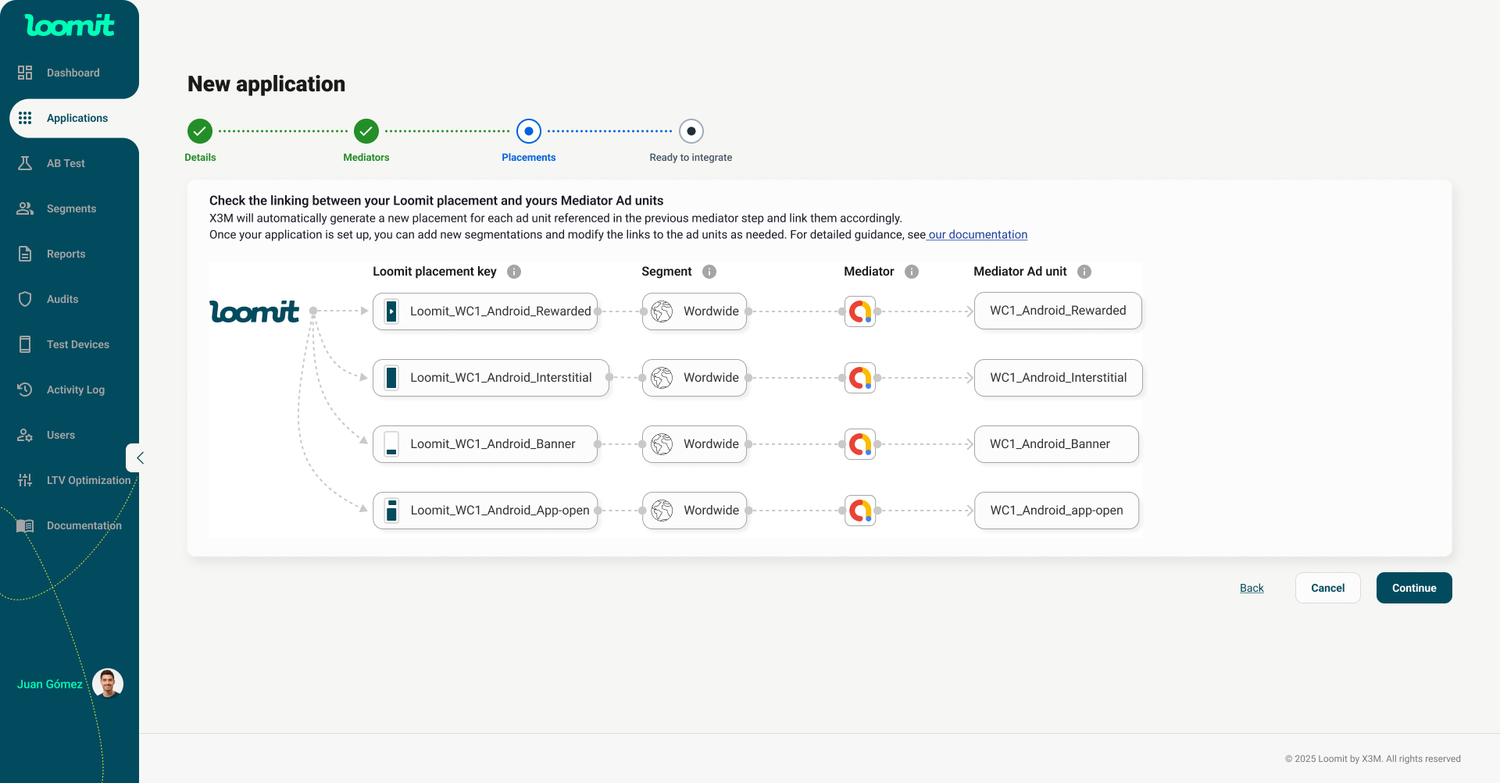Open the our documentation link
Screen dimensions: 1500x783
pos(977,235)
